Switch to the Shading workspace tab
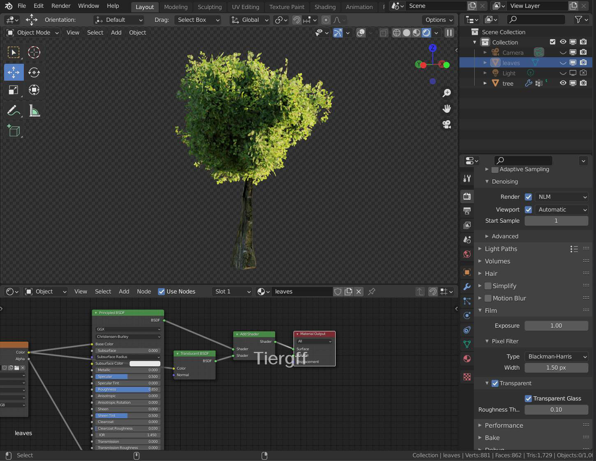This screenshot has width=596, height=461. [325, 7]
